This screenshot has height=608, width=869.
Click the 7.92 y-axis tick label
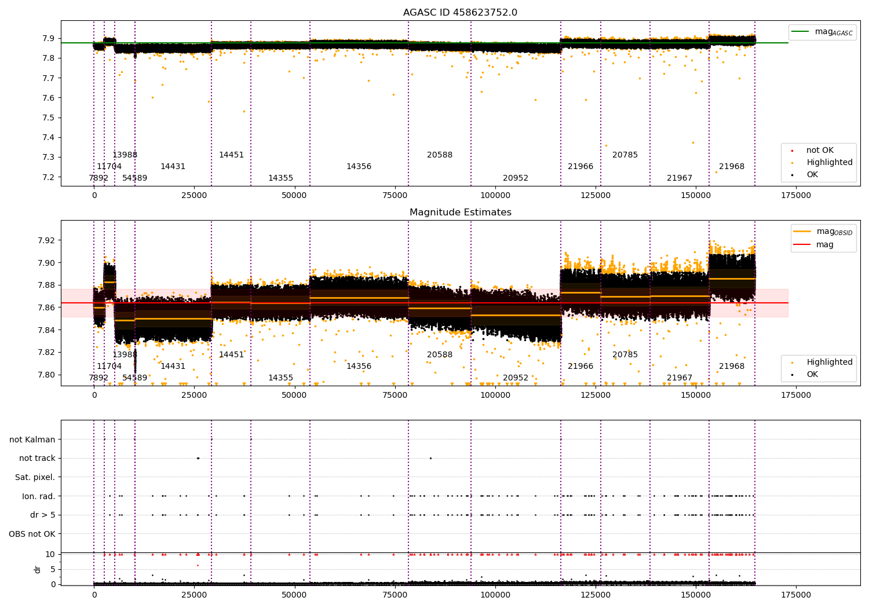click(x=46, y=240)
